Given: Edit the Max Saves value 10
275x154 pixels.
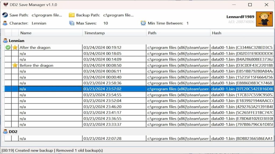Looking at the screenshot, I should coord(106,23).
